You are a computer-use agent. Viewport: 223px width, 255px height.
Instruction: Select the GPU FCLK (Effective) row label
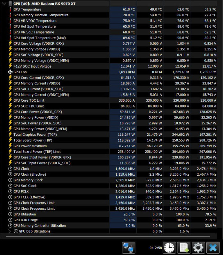(29, 197)
